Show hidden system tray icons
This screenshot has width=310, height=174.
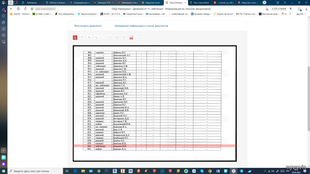265,171
